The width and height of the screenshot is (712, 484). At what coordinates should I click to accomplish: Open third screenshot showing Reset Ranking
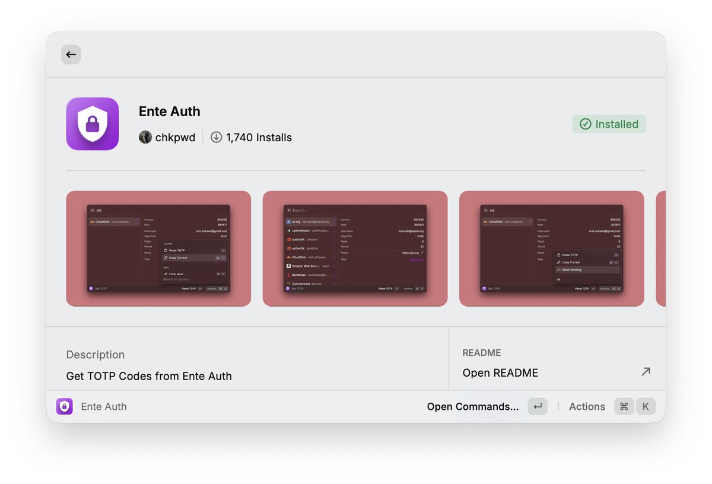[552, 249]
